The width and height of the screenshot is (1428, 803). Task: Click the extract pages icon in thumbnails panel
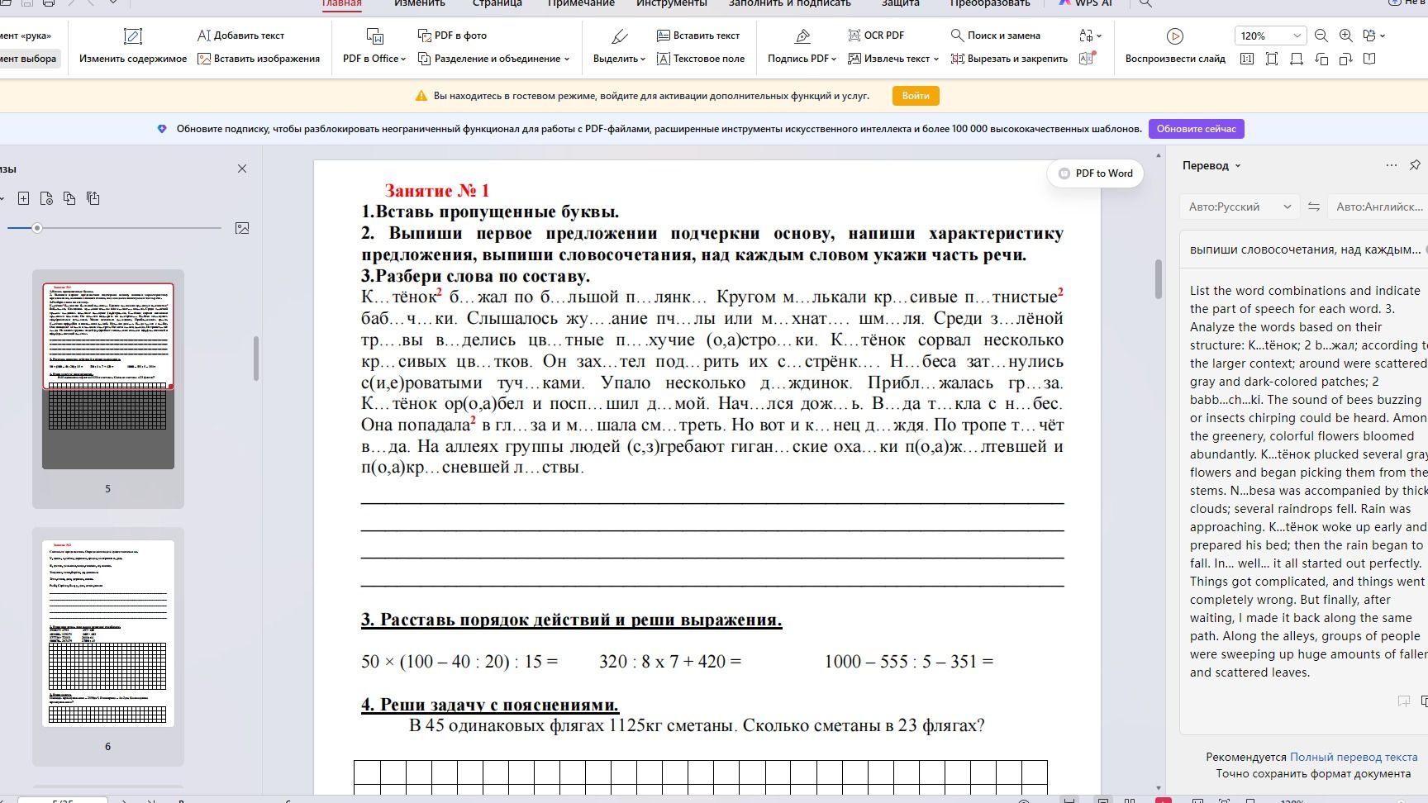click(x=93, y=198)
